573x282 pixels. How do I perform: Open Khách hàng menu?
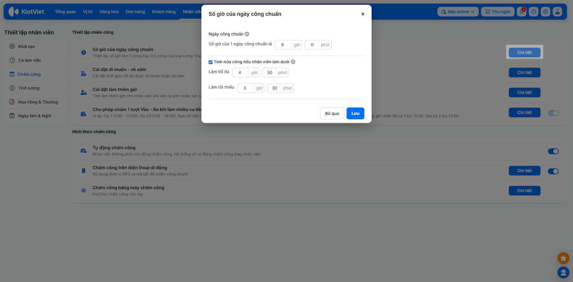coord(164,12)
